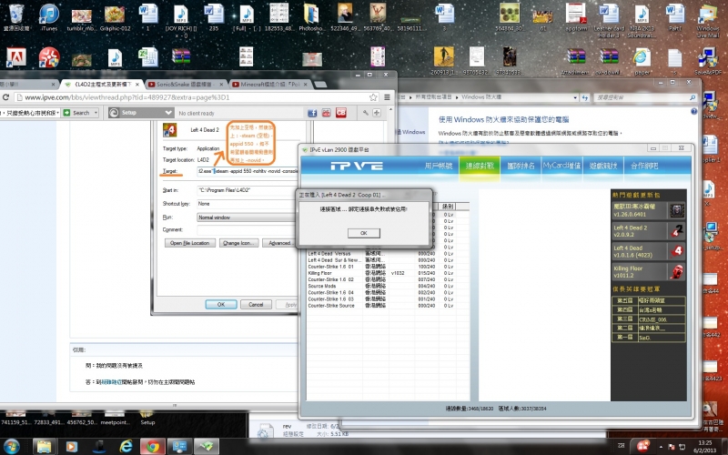Click the CRiME_006 champion entry

[661, 319]
